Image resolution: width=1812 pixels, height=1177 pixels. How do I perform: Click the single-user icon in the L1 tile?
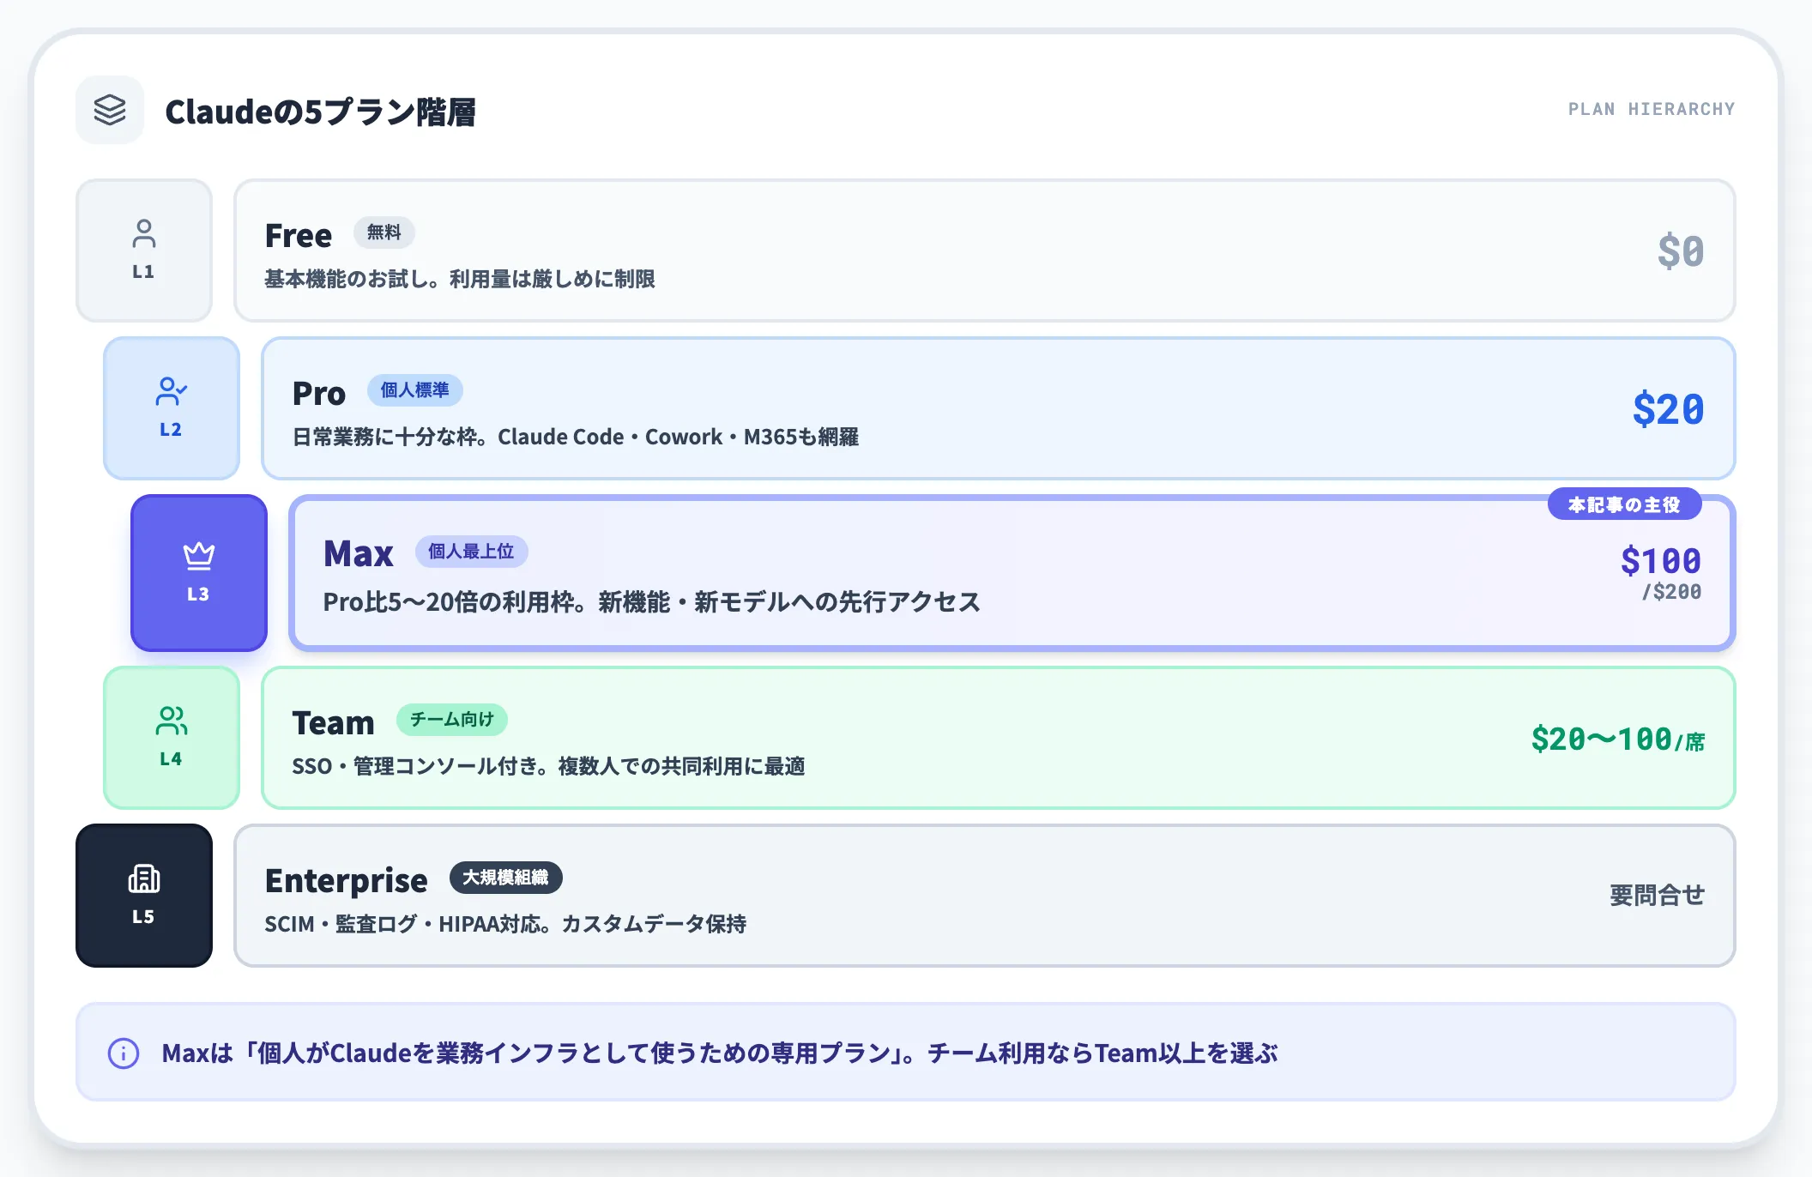coord(144,233)
